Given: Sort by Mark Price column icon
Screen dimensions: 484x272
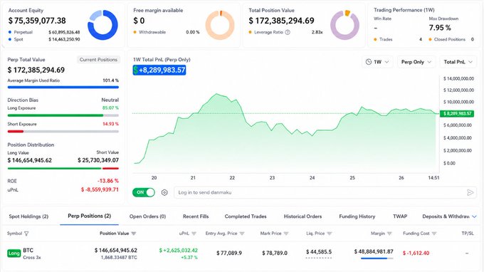Looking at the screenshot, I should [286, 234].
